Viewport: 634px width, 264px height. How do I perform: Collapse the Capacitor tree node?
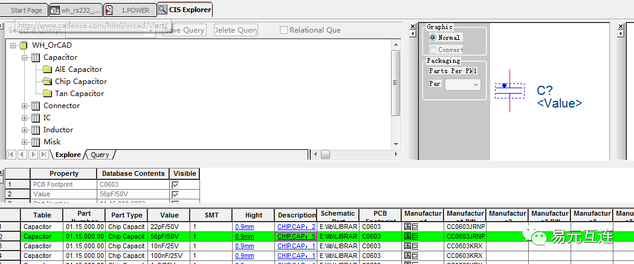25,57
